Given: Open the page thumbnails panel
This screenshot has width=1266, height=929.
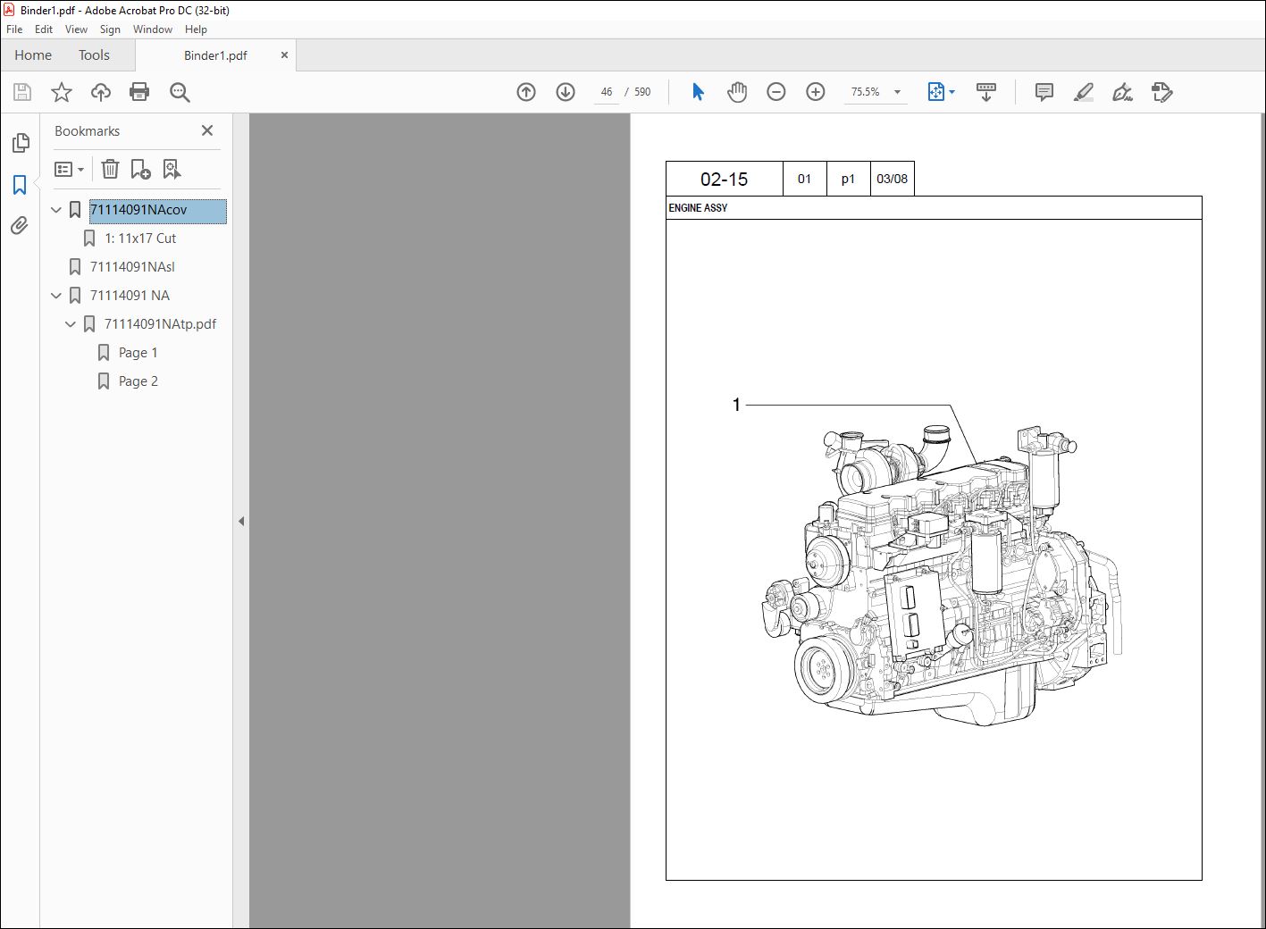Looking at the screenshot, I should pos(20,143).
